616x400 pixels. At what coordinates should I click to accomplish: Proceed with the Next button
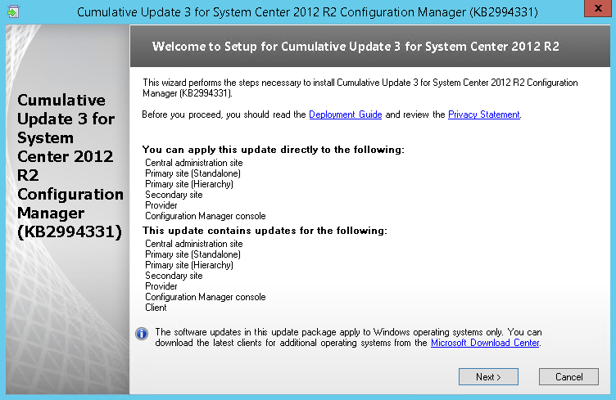click(x=488, y=377)
